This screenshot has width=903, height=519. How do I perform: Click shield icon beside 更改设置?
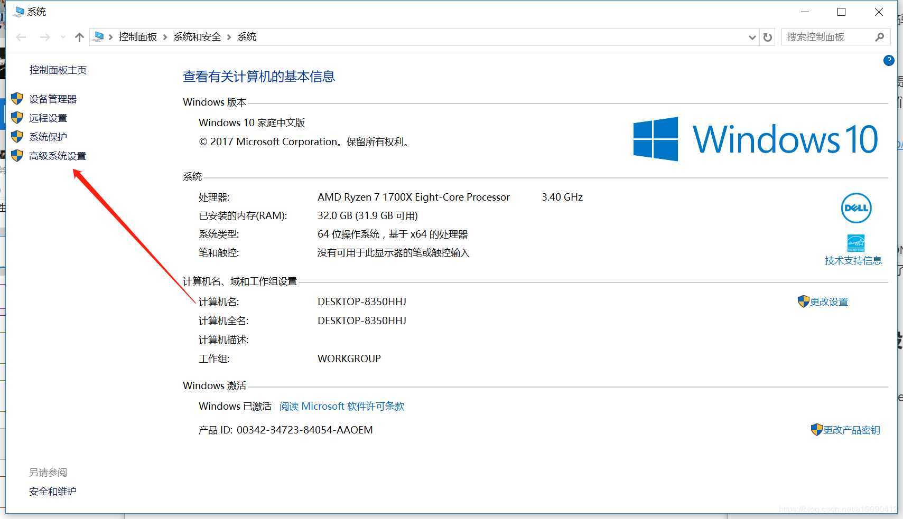pyautogui.click(x=803, y=301)
